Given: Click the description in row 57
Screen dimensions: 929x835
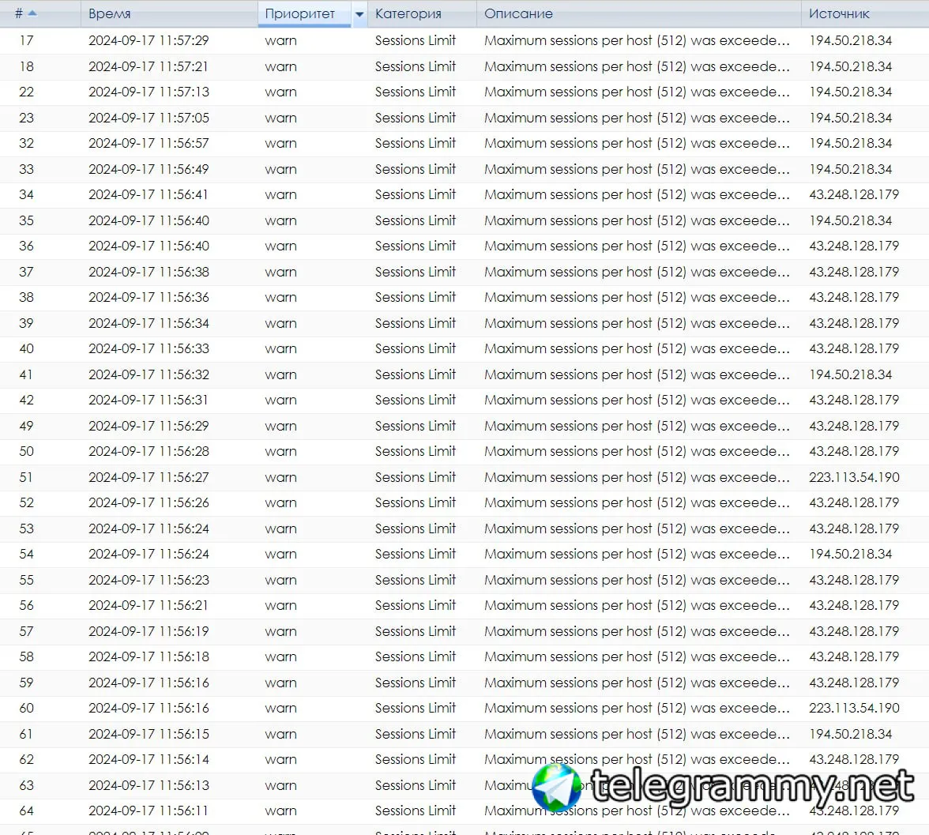Looking at the screenshot, I should point(637,631).
